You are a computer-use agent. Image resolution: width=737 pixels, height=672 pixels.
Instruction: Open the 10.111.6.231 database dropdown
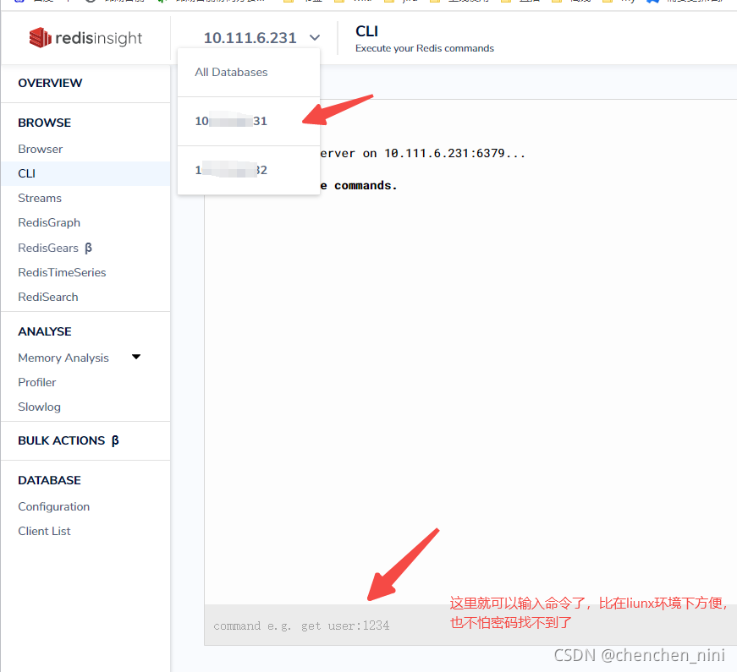(261, 37)
